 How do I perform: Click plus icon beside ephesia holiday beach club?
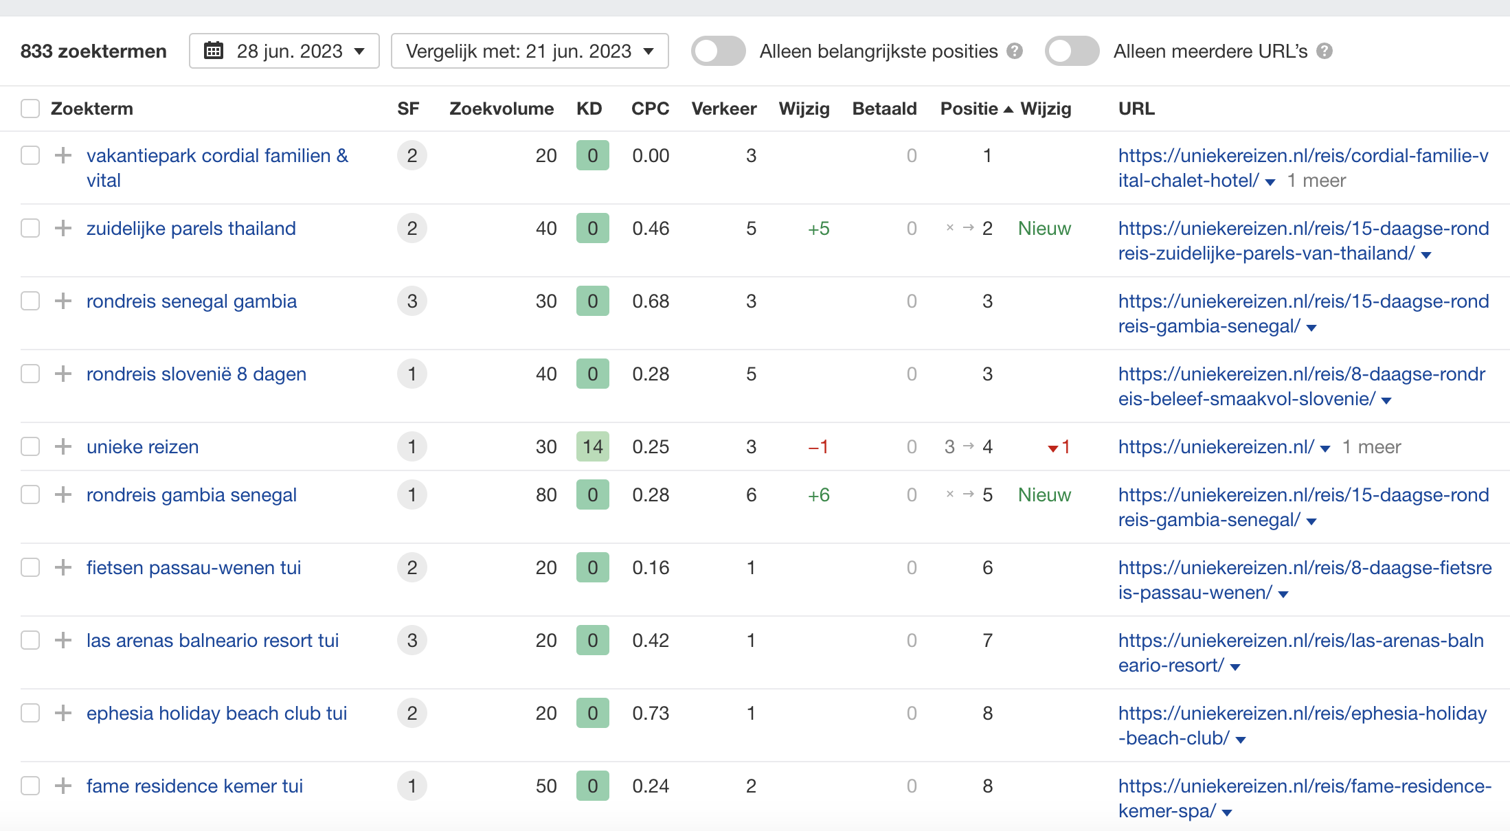click(x=63, y=713)
